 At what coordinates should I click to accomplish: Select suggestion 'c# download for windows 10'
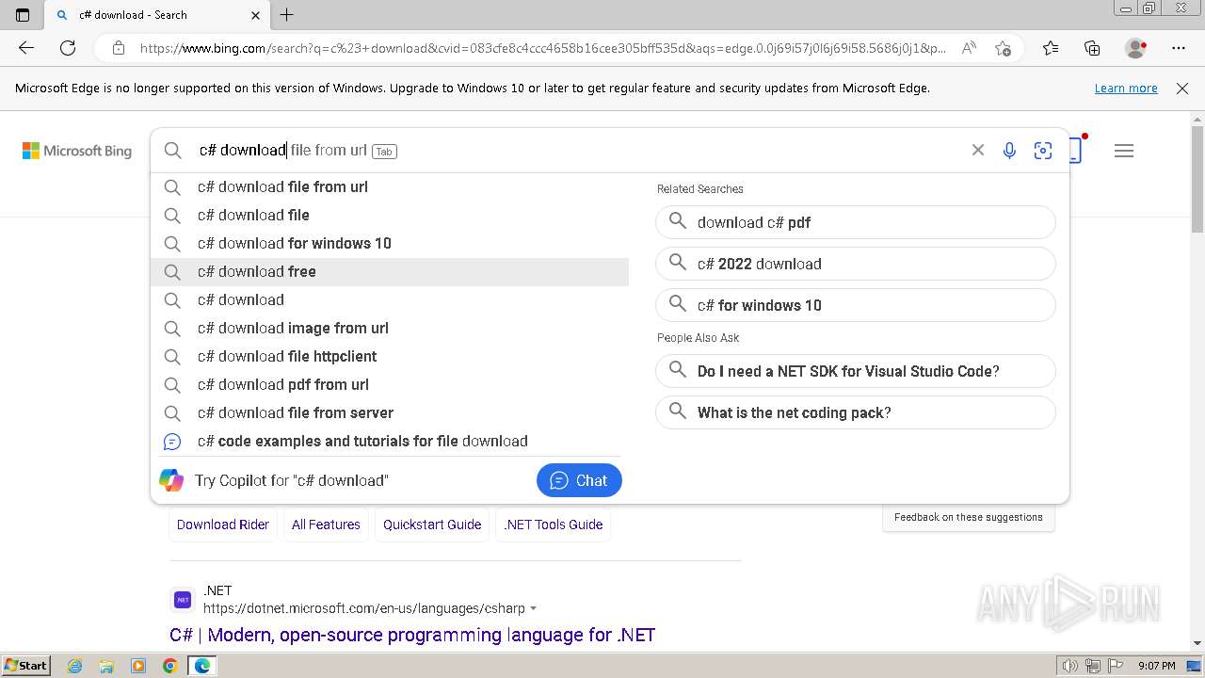390,243
